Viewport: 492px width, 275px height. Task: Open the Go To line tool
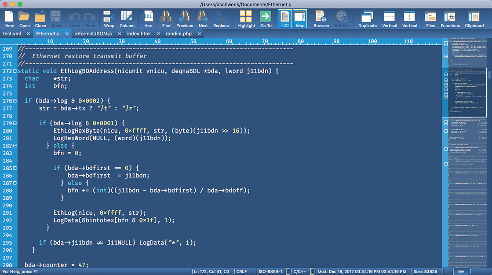point(266,19)
